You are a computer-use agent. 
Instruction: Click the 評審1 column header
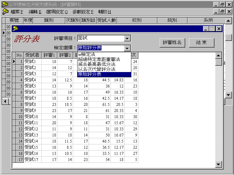tap(49, 55)
